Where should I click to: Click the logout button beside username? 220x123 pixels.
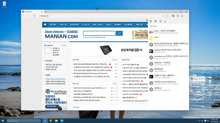[64, 45]
